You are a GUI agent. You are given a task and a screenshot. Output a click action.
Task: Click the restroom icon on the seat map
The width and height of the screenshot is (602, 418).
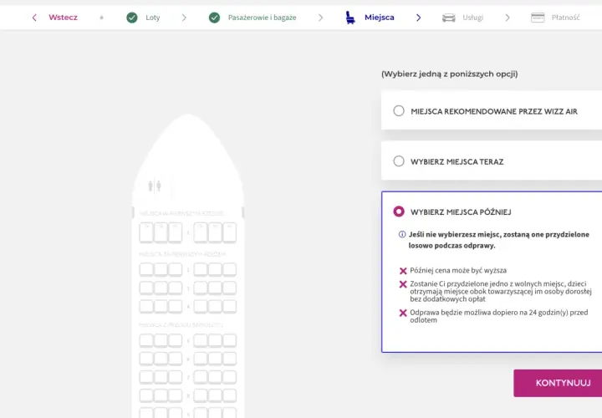pos(155,186)
